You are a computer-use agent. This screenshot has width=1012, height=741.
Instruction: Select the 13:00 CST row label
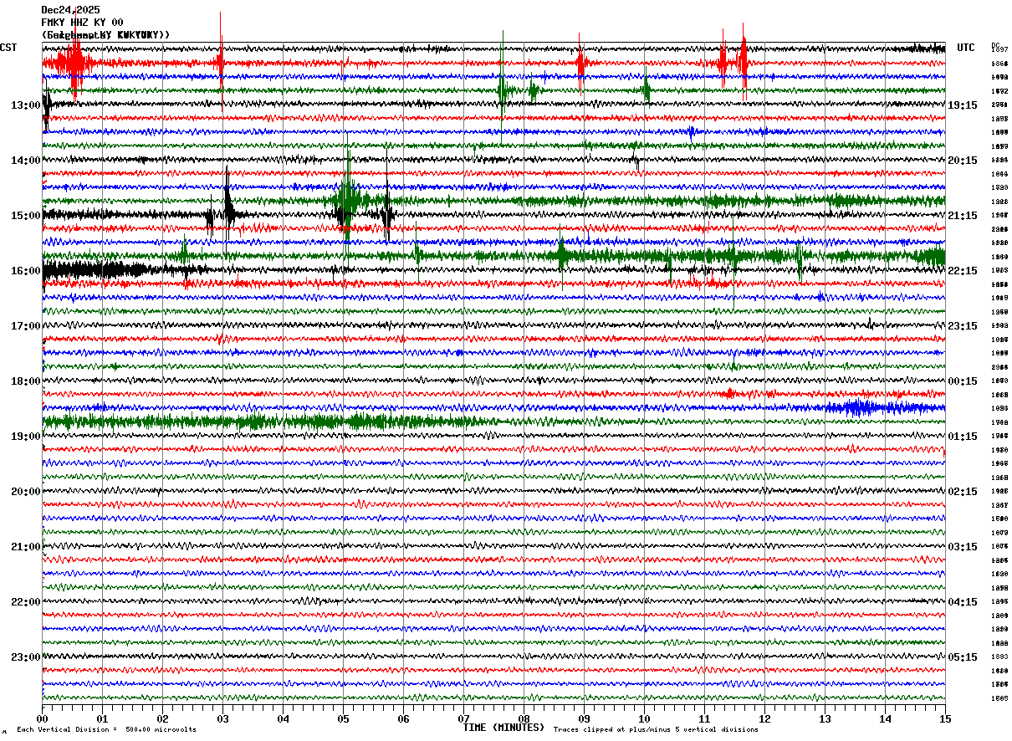coord(26,105)
